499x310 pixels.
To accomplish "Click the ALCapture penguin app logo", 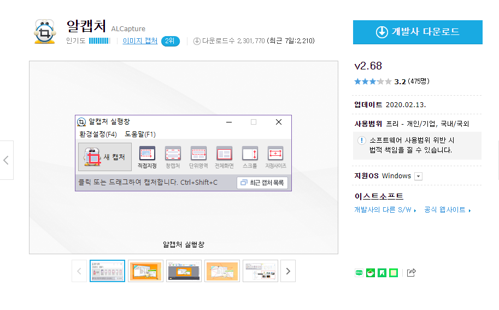I will [45, 31].
